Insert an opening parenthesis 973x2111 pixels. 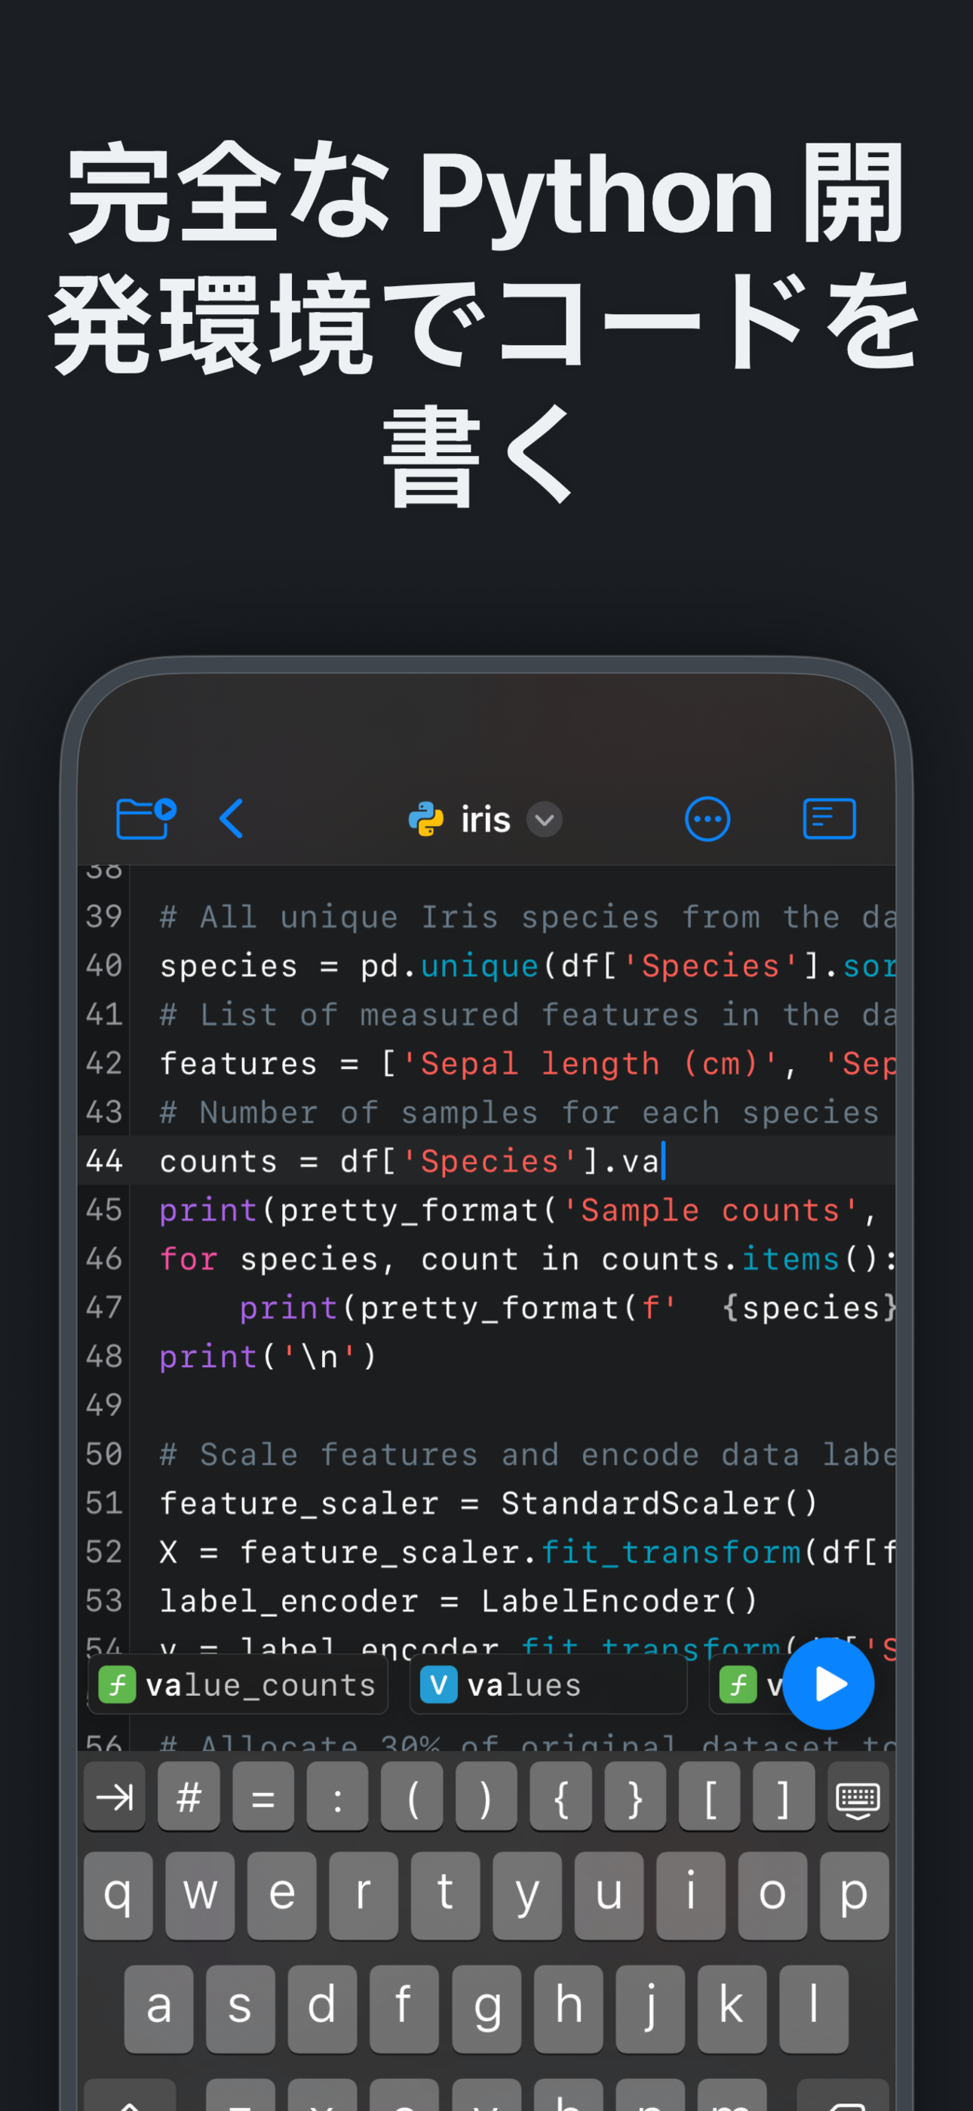click(x=412, y=1798)
